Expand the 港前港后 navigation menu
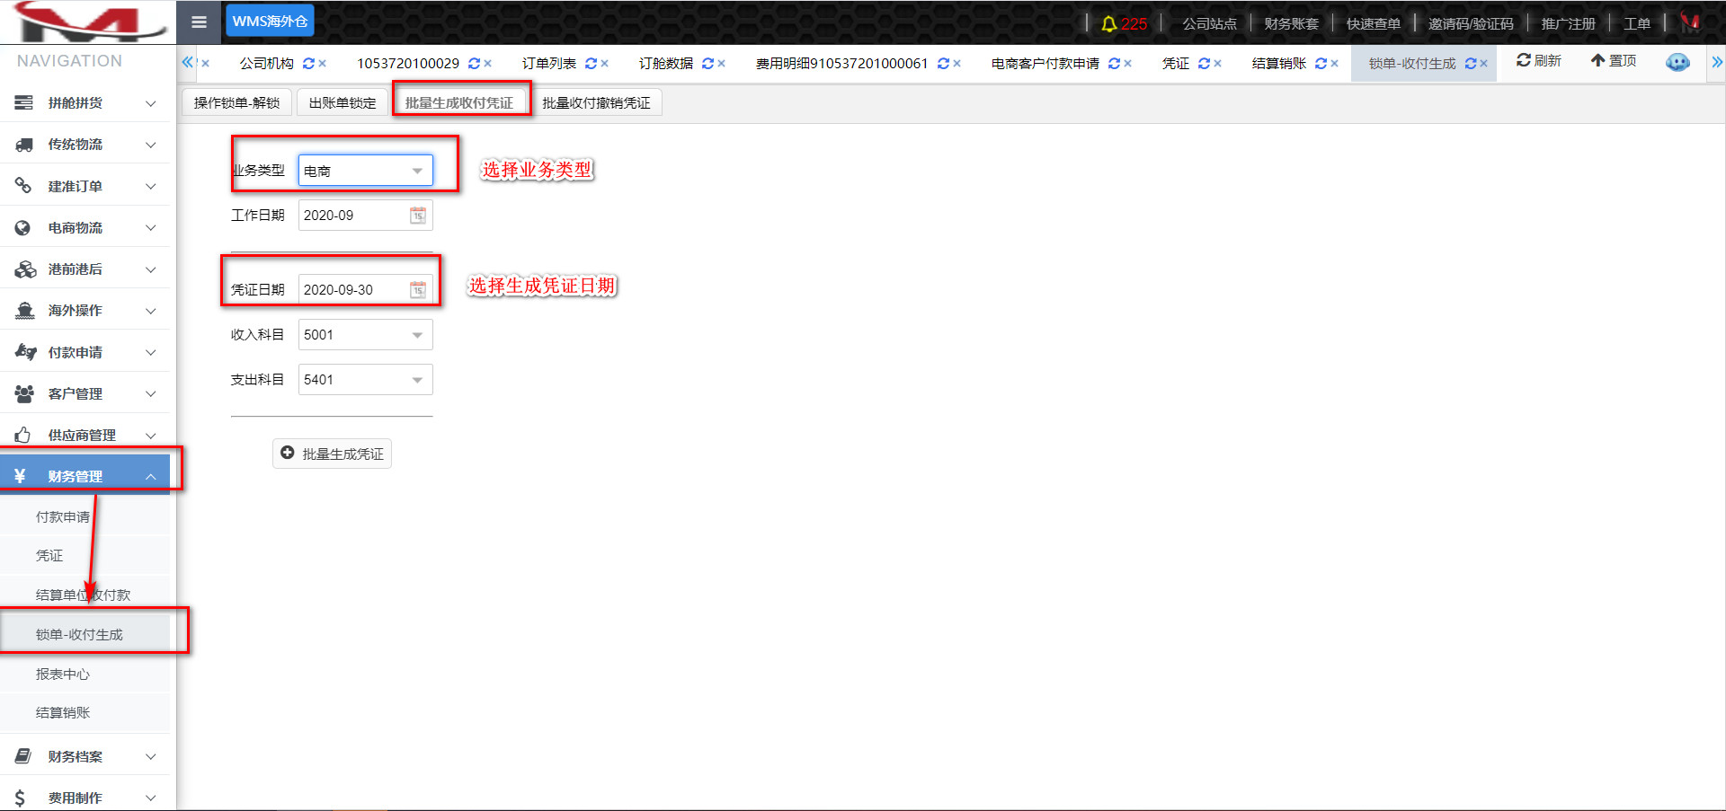 click(x=85, y=269)
